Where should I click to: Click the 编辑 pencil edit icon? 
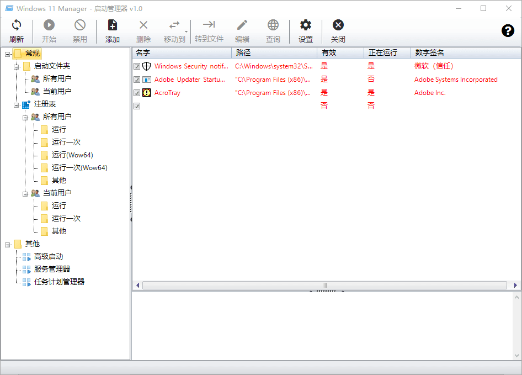pyautogui.click(x=242, y=25)
